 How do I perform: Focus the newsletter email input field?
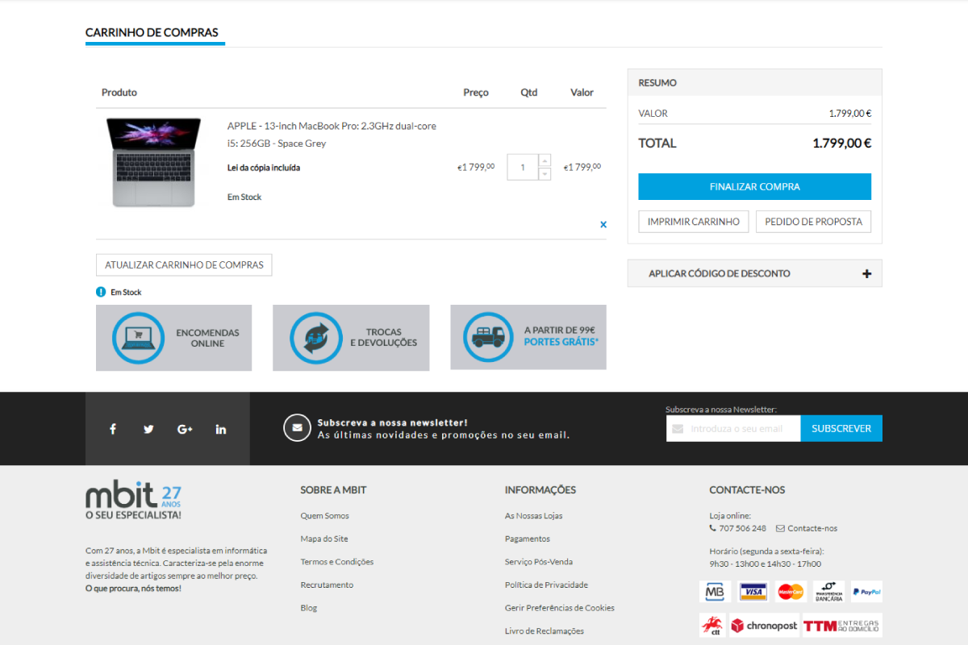point(733,428)
